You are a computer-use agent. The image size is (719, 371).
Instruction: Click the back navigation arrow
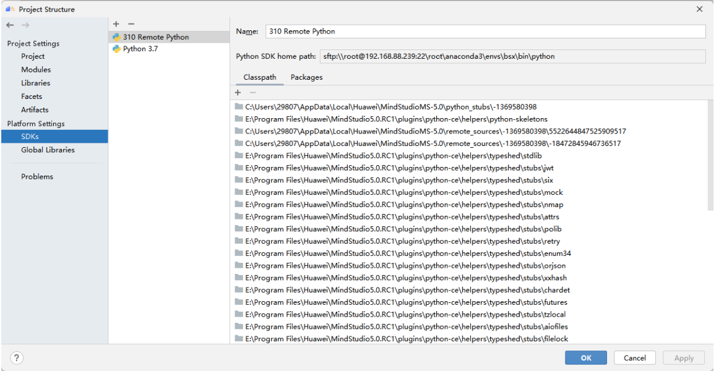click(10, 25)
